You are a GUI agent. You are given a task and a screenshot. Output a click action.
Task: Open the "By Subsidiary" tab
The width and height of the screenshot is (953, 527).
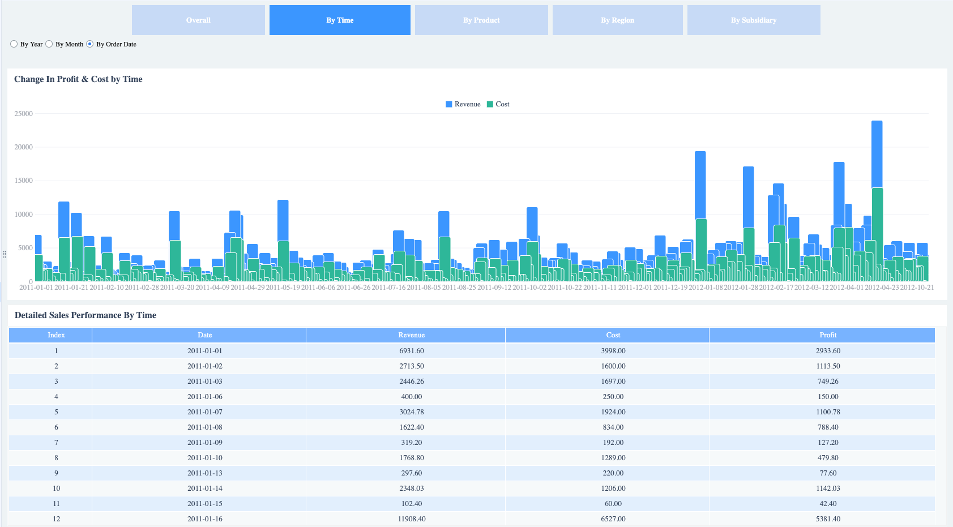point(754,20)
